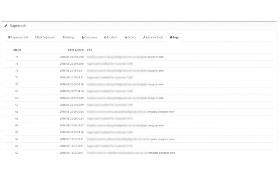
Task: Select log ID 62
Action: click(x=17, y=139)
